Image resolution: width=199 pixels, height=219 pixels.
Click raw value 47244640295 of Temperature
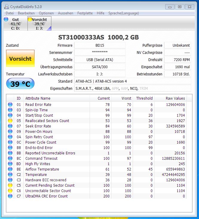(173, 175)
